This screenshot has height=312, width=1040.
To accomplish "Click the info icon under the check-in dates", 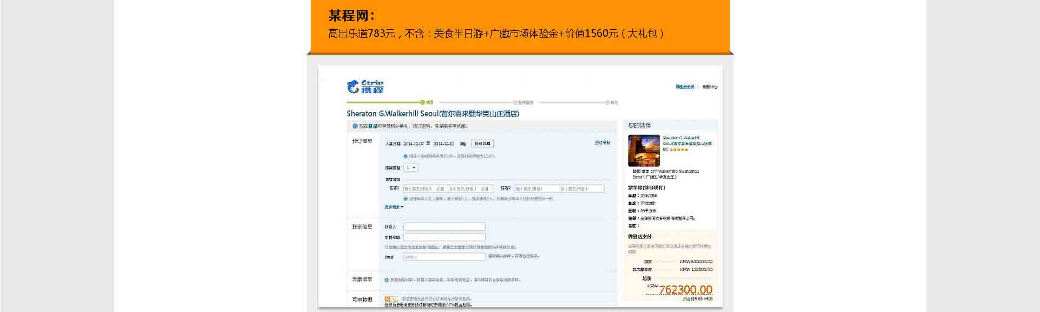I will coord(405,156).
